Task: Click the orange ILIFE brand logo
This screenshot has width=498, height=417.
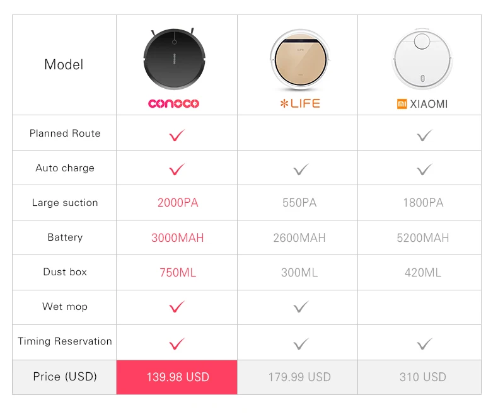Action: point(300,103)
